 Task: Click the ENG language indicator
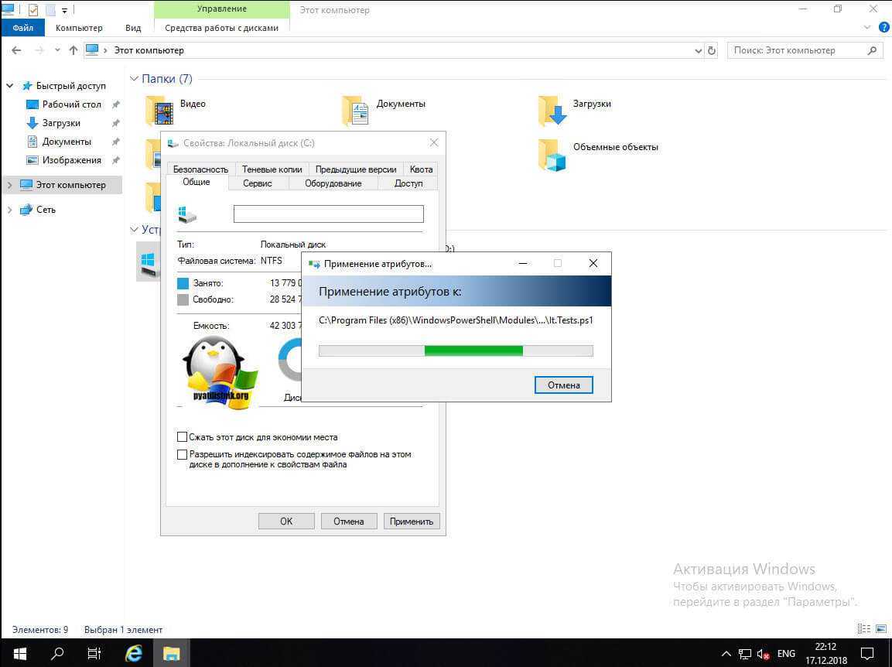pyautogui.click(x=786, y=654)
